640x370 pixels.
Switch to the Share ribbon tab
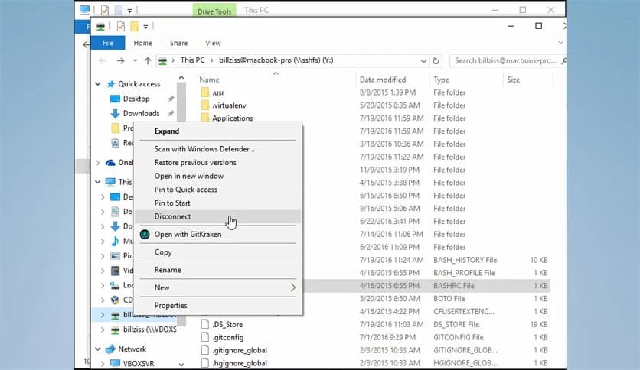point(179,43)
